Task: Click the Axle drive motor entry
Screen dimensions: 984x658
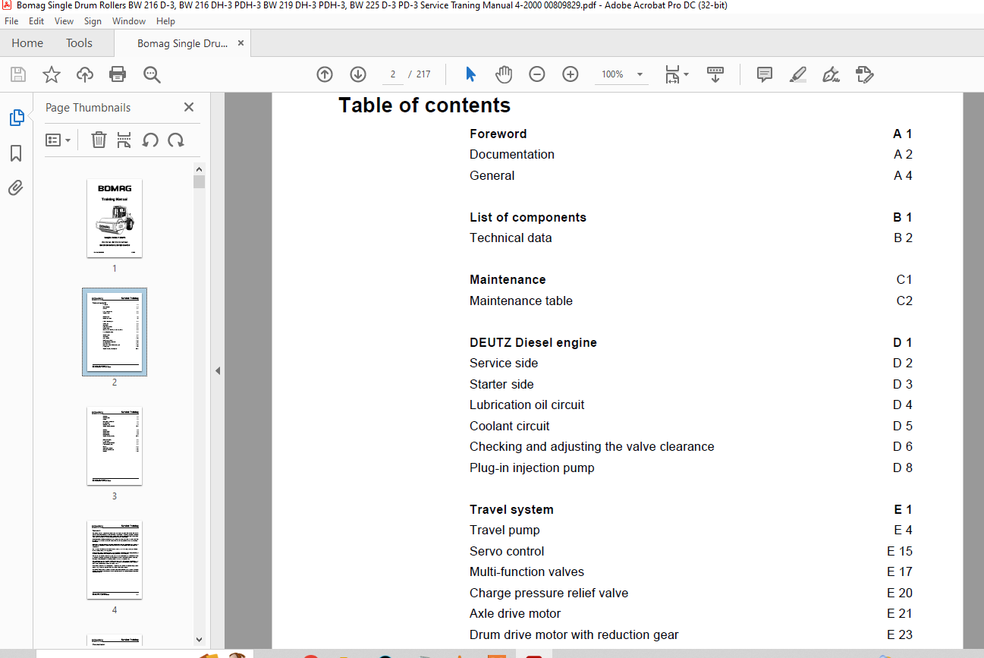Action: coord(515,613)
